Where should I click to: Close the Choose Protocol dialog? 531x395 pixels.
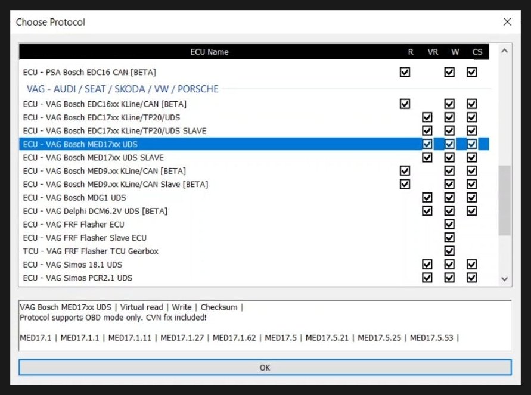pos(507,22)
